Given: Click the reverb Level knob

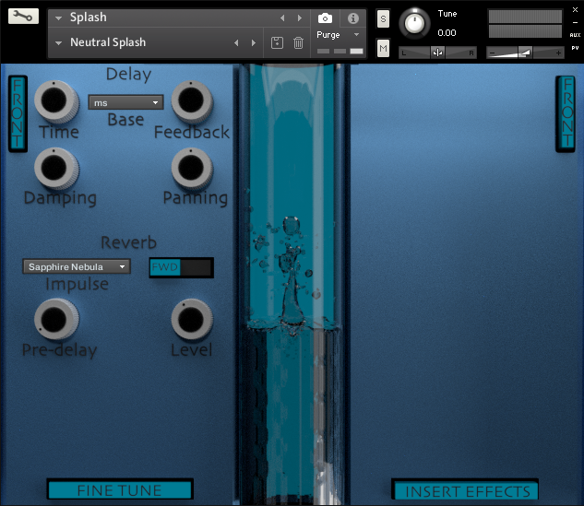Looking at the screenshot, I should click(x=192, y=319).
